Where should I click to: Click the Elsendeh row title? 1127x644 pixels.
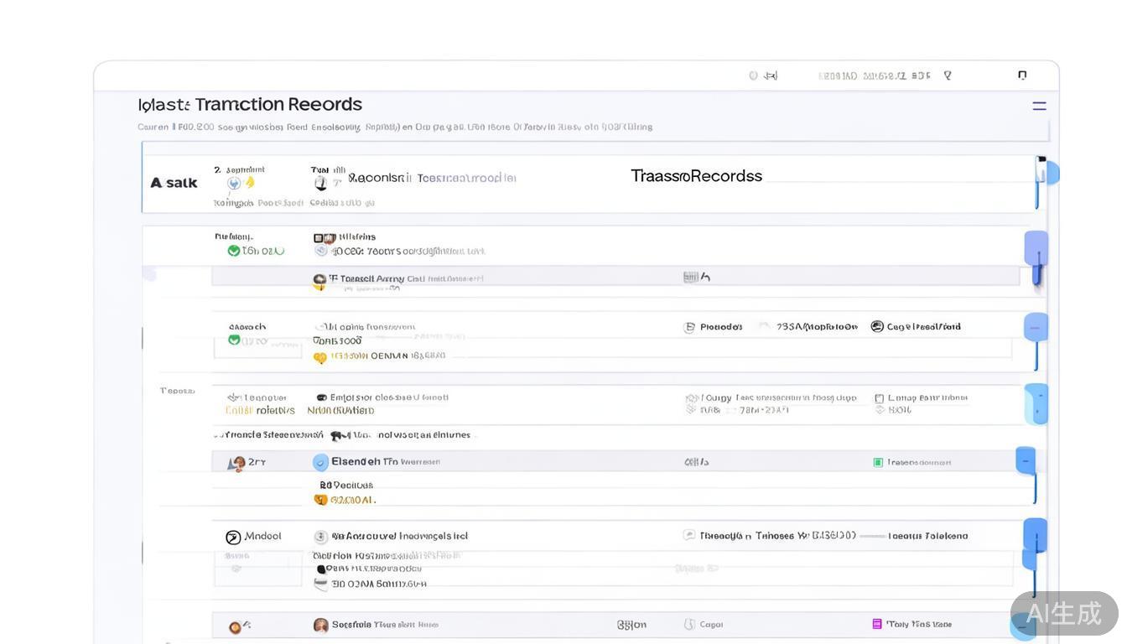[x=356, y=461]
